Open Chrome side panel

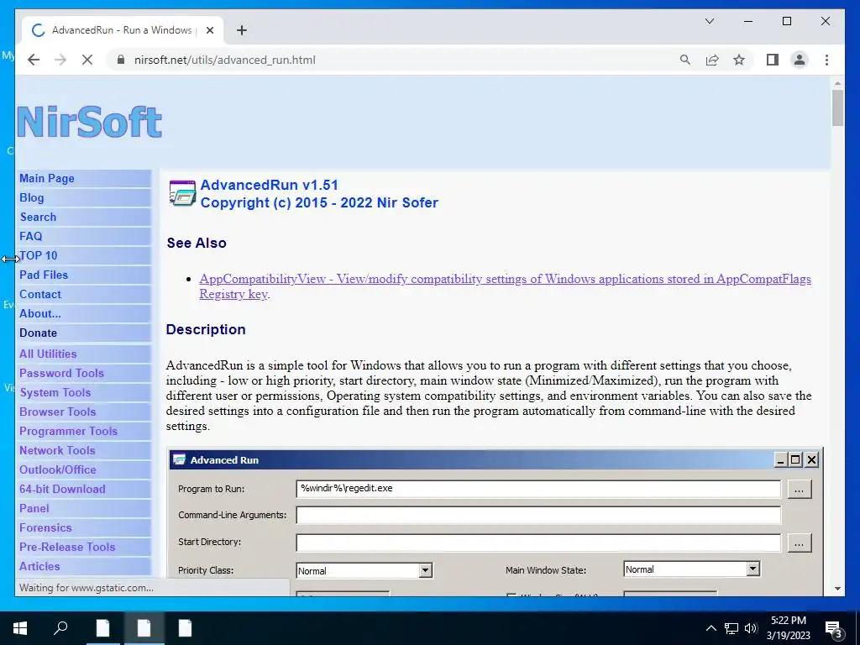tap(773, 60)
